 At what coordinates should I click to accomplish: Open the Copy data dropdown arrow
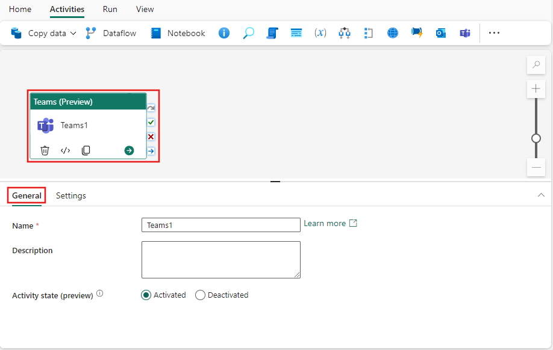tap(73, 33)
